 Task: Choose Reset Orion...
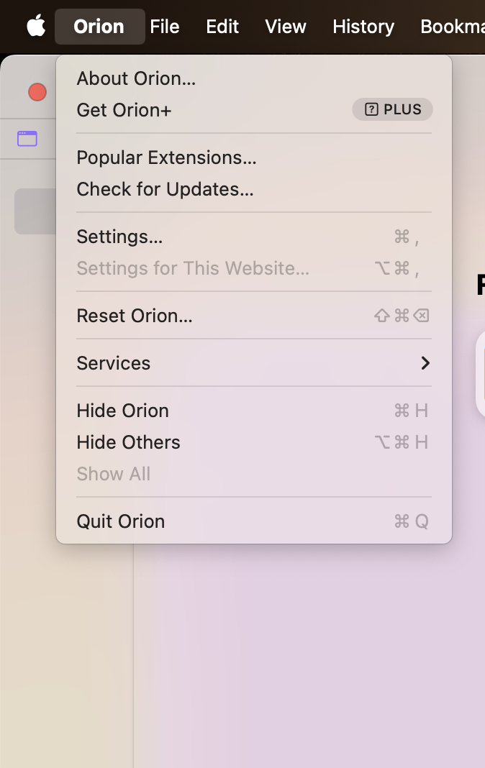pos(135,316)
